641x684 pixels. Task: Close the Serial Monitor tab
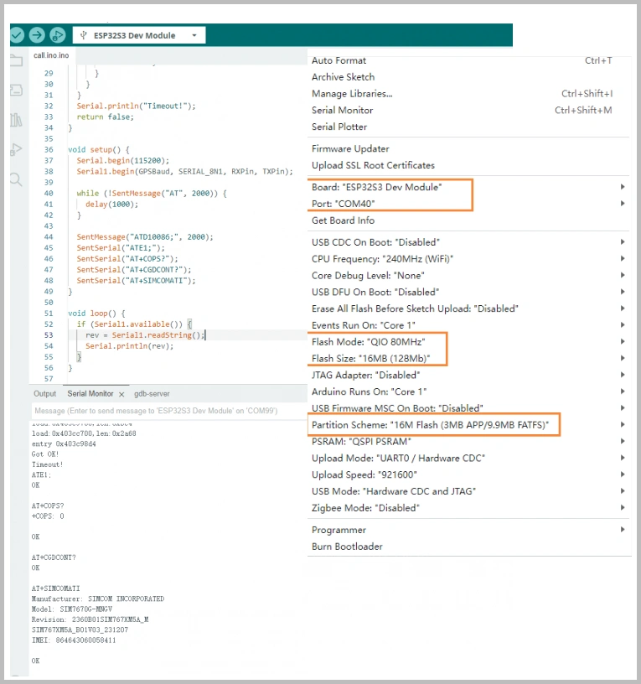pyautogui.click(x=121, y=394)
